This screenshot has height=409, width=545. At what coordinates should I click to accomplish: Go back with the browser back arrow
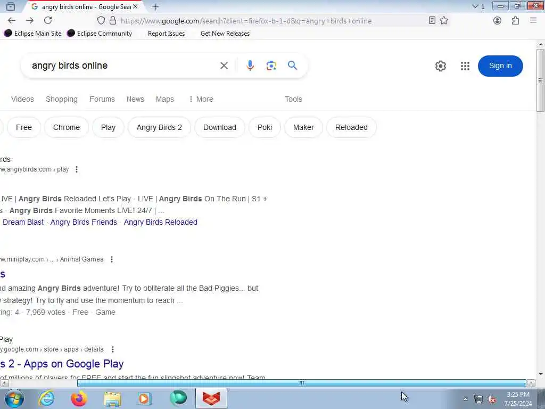tap(12, 21)
